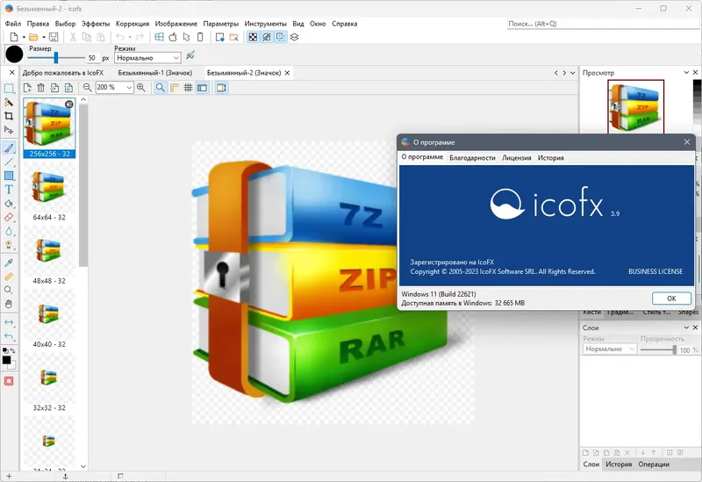Expand the open folder dropdown arrow
The height and width of the screenshot is (482, 702).
[x=44, y=37]
